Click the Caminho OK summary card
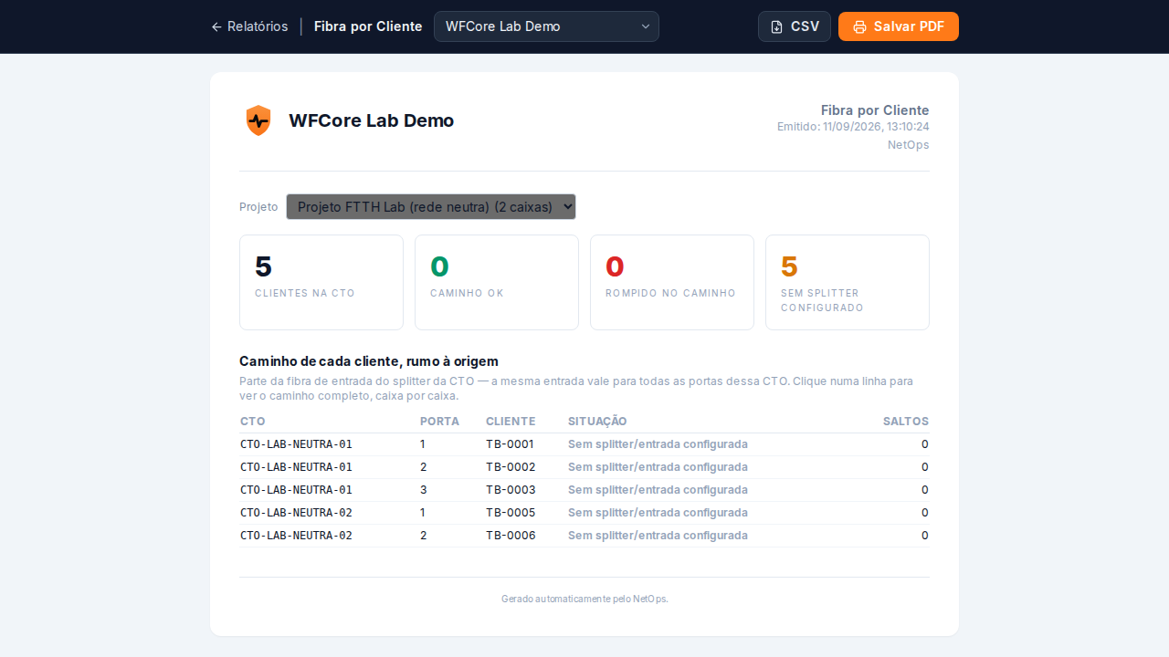 pyautogui.click(x=497, y=282)
